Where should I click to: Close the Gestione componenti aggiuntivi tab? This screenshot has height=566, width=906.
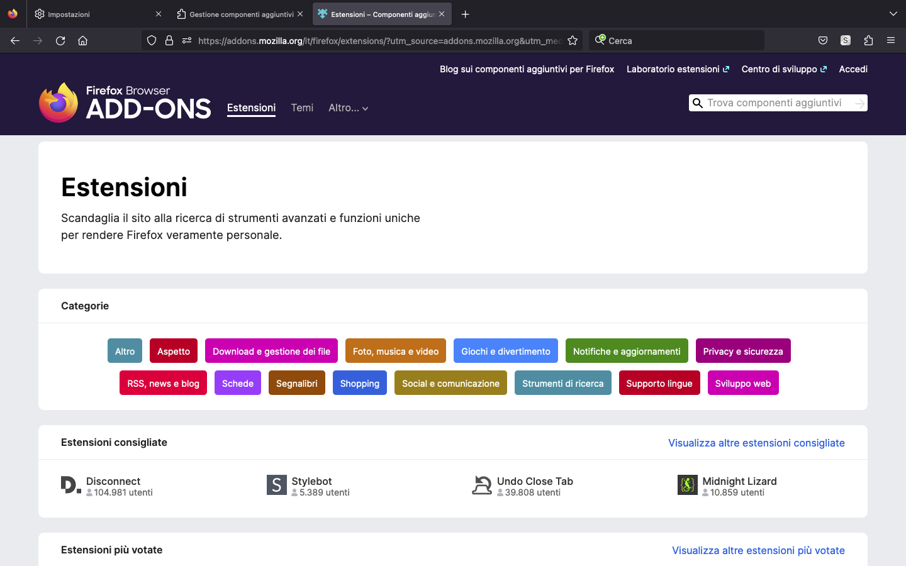tap(300, 14)
